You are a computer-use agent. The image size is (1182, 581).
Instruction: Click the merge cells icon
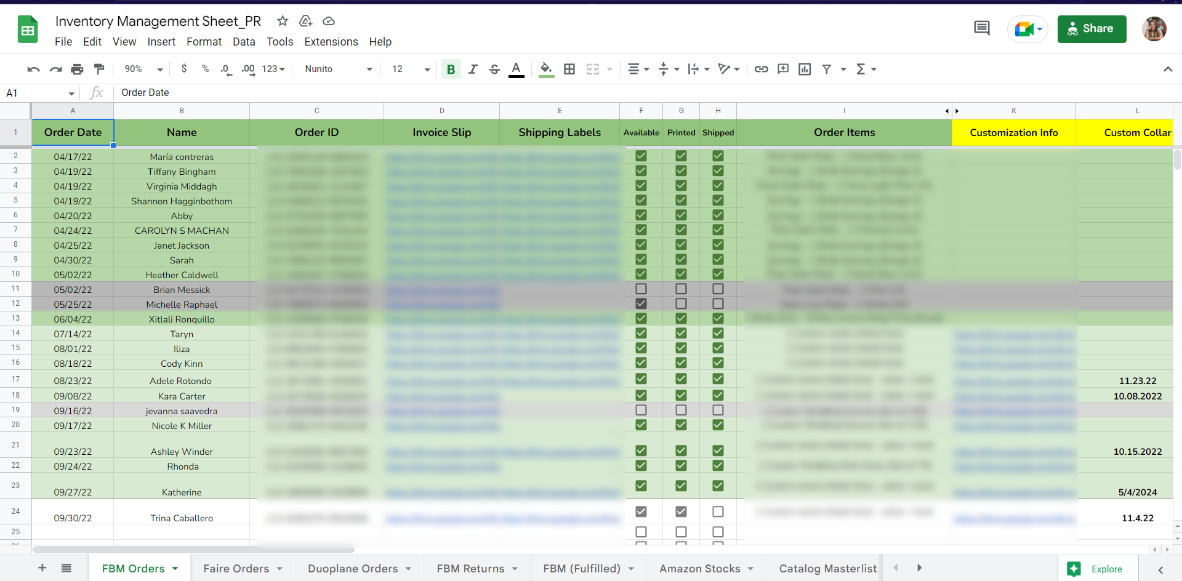tap(593, 69)
